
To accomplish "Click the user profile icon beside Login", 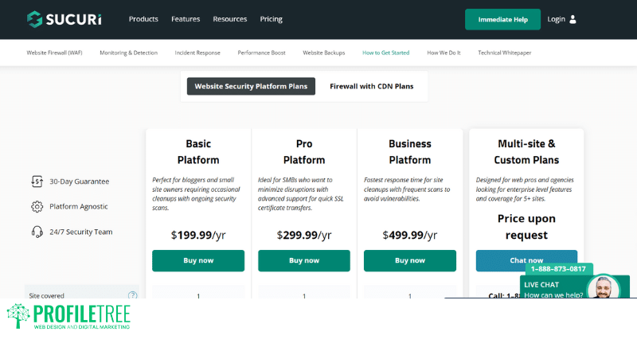I will (573, 19).
